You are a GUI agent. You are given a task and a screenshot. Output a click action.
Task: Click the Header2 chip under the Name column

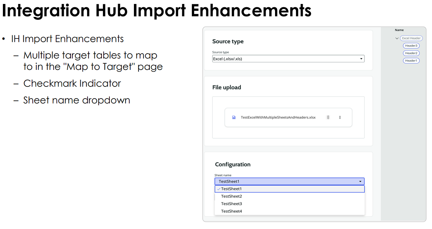point(411,53)
